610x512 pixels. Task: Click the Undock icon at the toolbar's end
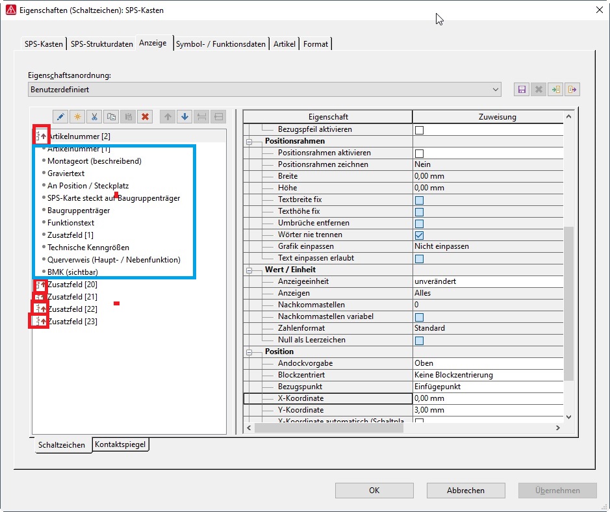219,117
